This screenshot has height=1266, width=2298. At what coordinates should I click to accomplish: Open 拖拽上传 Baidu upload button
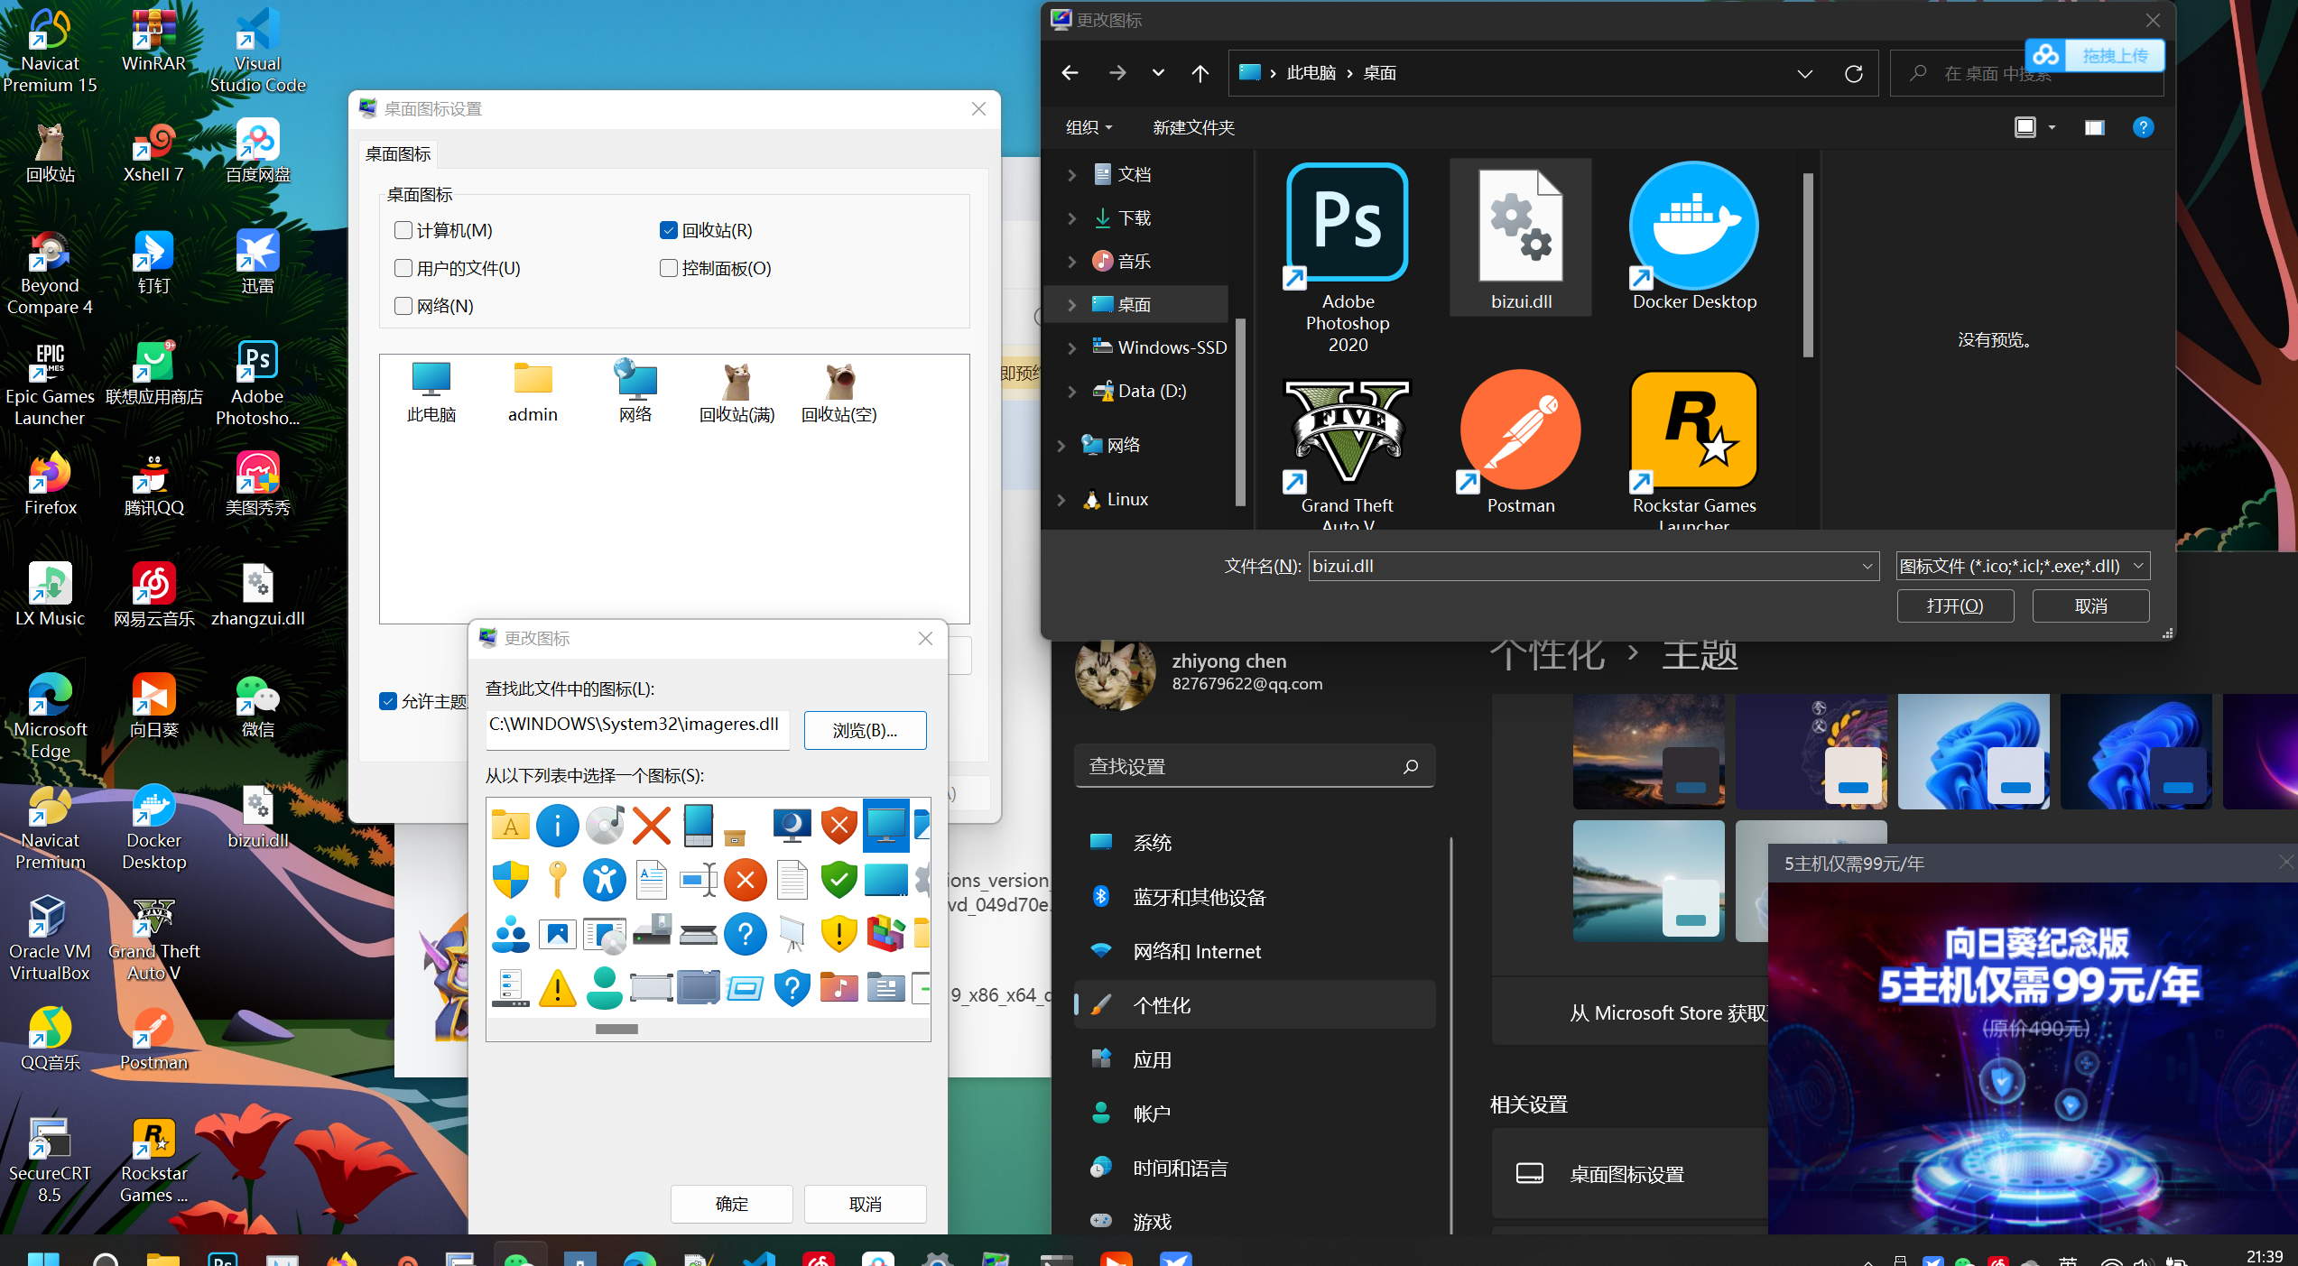click(2094, 56)
